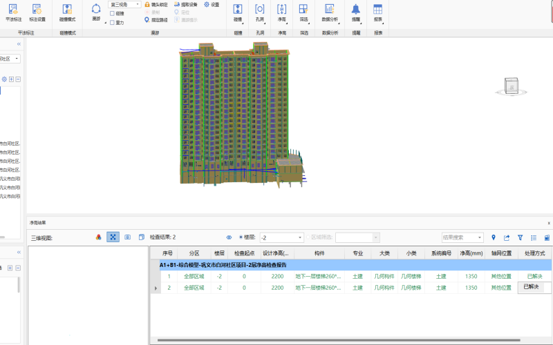Sort by the 构件 column header
Viewport: 553px width, 345px height.
coord(319,253)
